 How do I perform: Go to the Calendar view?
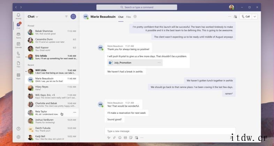point(18,44)
